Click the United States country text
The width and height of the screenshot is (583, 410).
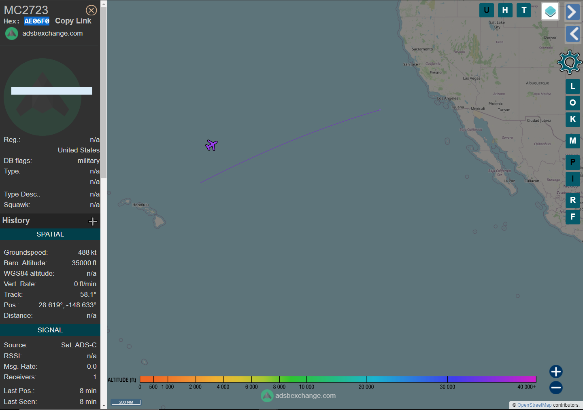[79, 150]
